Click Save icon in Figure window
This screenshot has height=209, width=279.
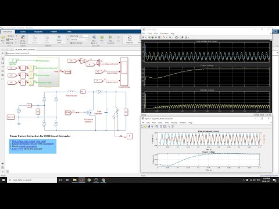pyautogui.click(x=149, y=127)
